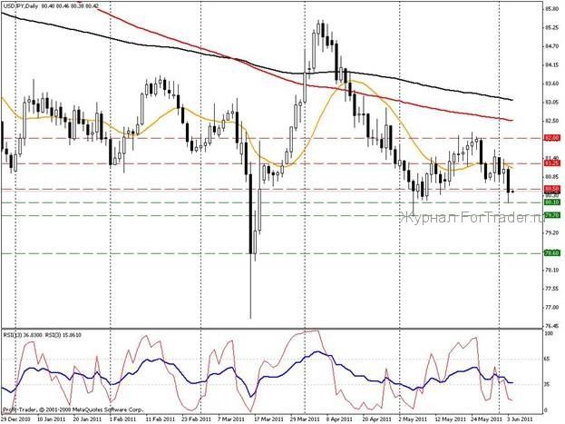Click the 77.55 price axis label
The height and width of the screenshot is (424, 565).
[x=552, y=289]
